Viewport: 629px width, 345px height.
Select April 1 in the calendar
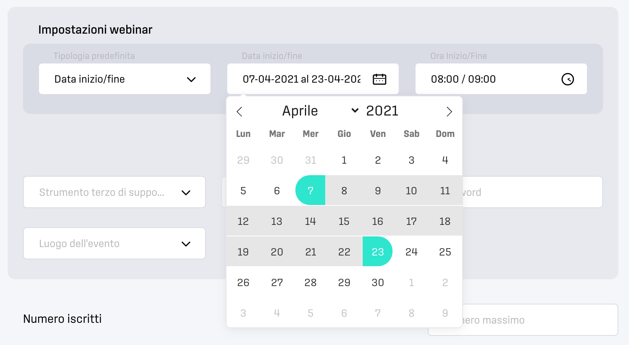coord(344,160)
